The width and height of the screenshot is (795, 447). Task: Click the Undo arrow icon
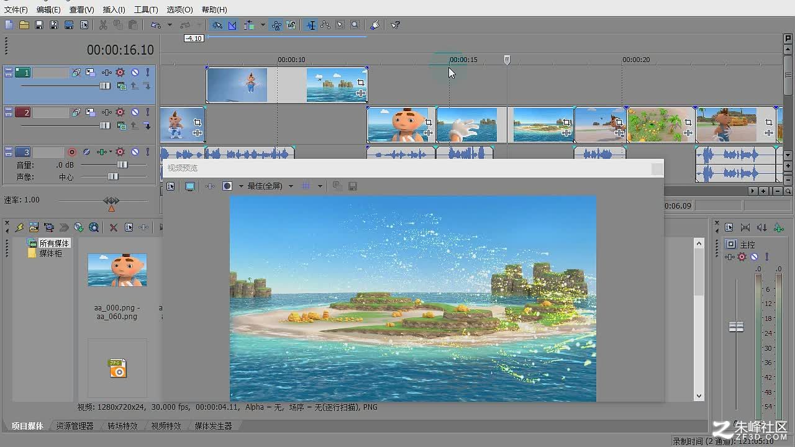point(156,25)
